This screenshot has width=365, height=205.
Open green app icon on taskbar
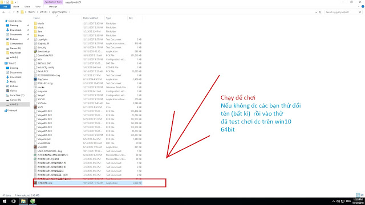pyautogui.click(x=33, y=201)
